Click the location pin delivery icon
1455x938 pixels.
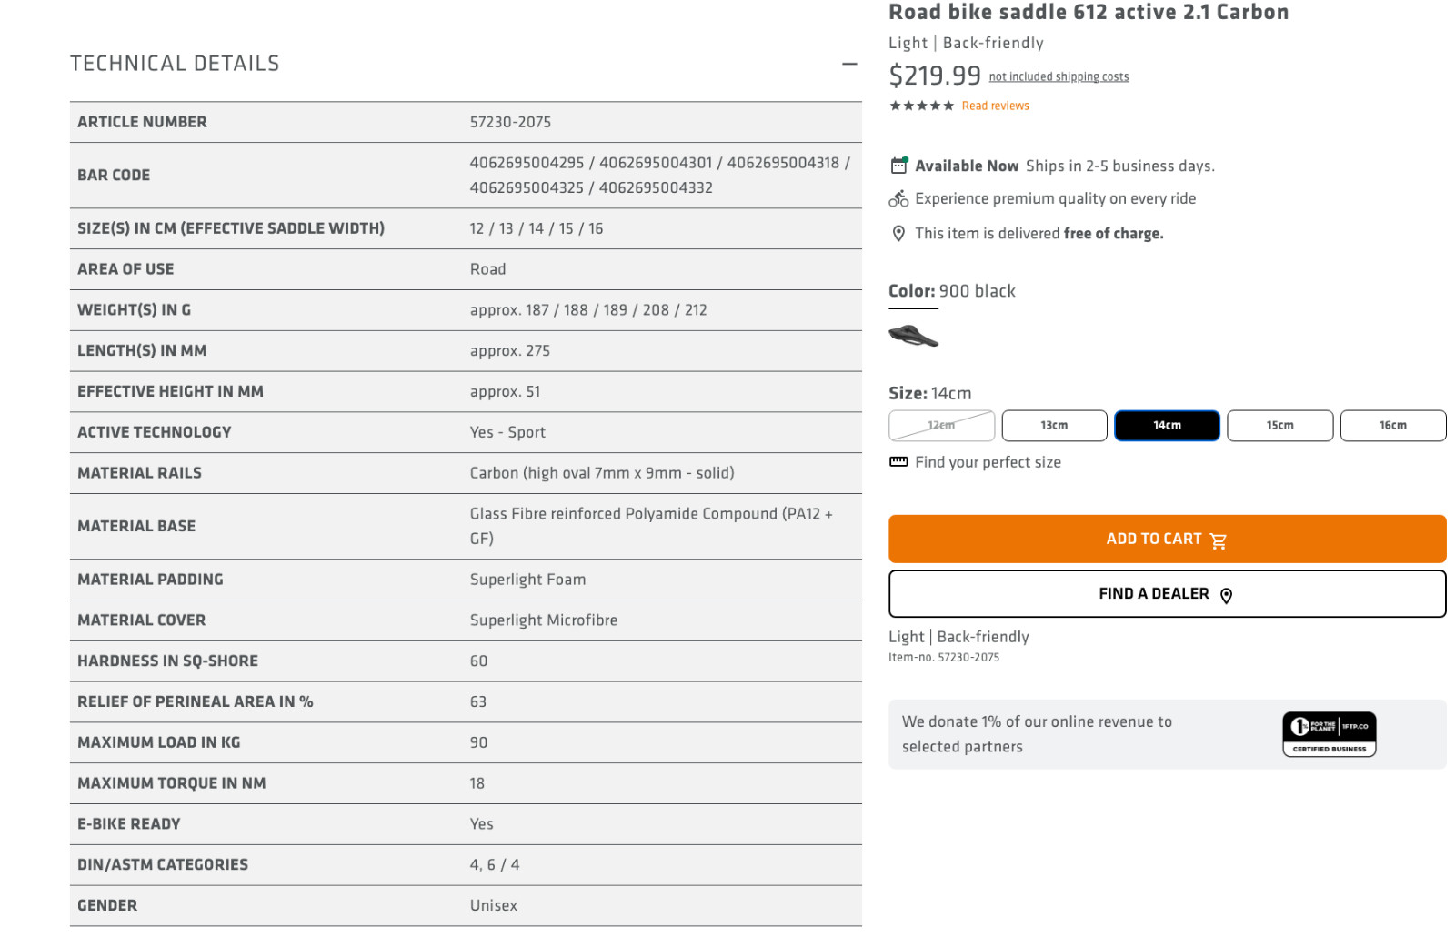point(898,234)
